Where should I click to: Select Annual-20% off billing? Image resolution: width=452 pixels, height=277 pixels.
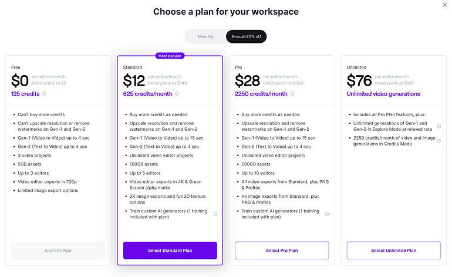point(246,36)
